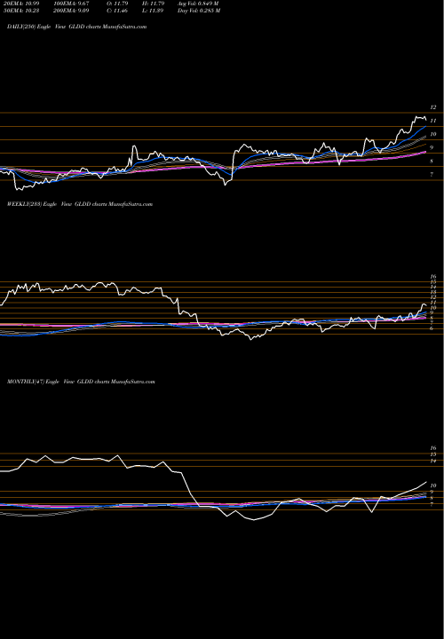Click the DAILY(250) Eagle View chart title
Viewport: 444px width, 639px height.
77,27
